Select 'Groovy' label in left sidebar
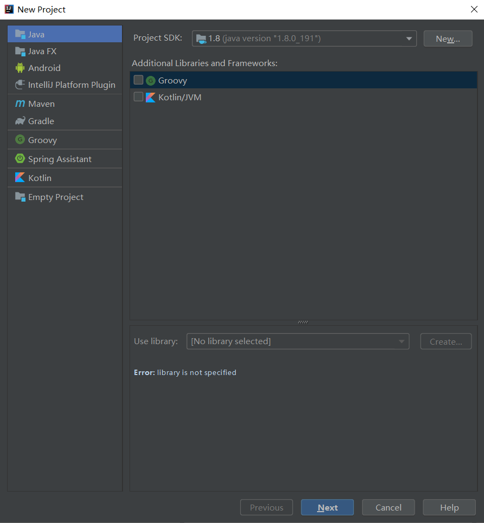This screenshot has height=523, width=484. (42, 140)
